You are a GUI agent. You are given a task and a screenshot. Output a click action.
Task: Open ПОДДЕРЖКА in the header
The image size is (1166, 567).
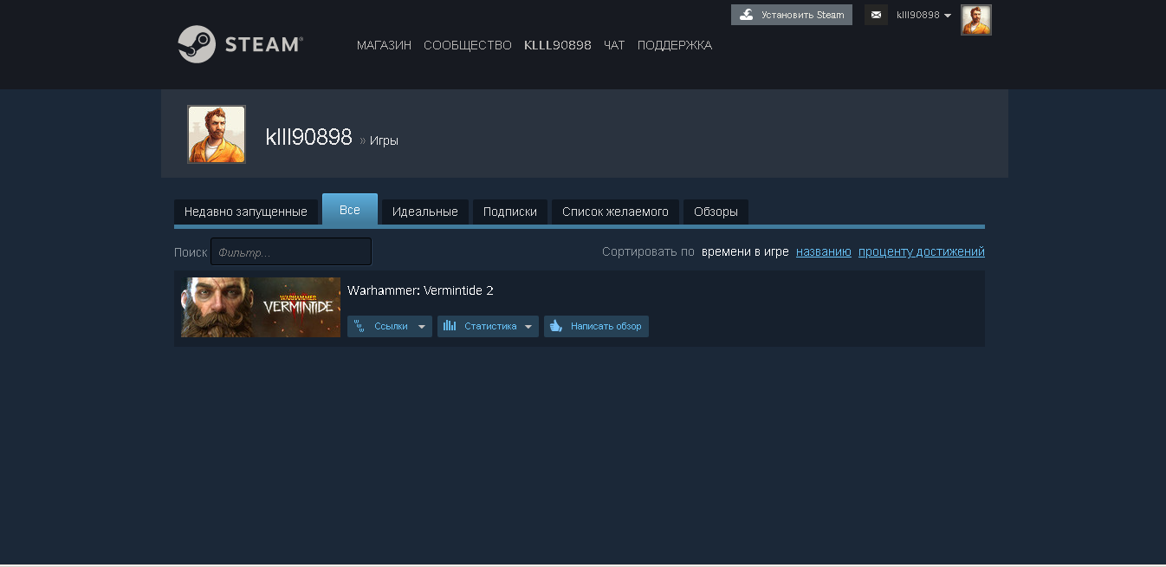point(675,45)
